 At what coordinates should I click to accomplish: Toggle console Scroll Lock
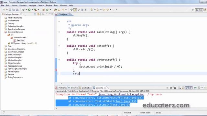(183, 88)
